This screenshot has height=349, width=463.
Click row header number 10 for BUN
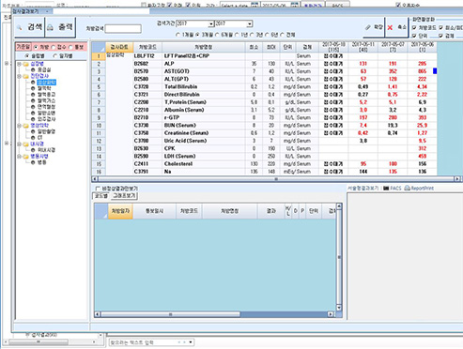pos(99,126)
